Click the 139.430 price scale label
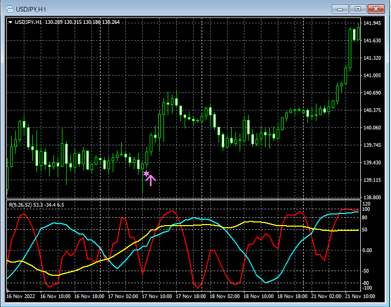 coord(372,162)
